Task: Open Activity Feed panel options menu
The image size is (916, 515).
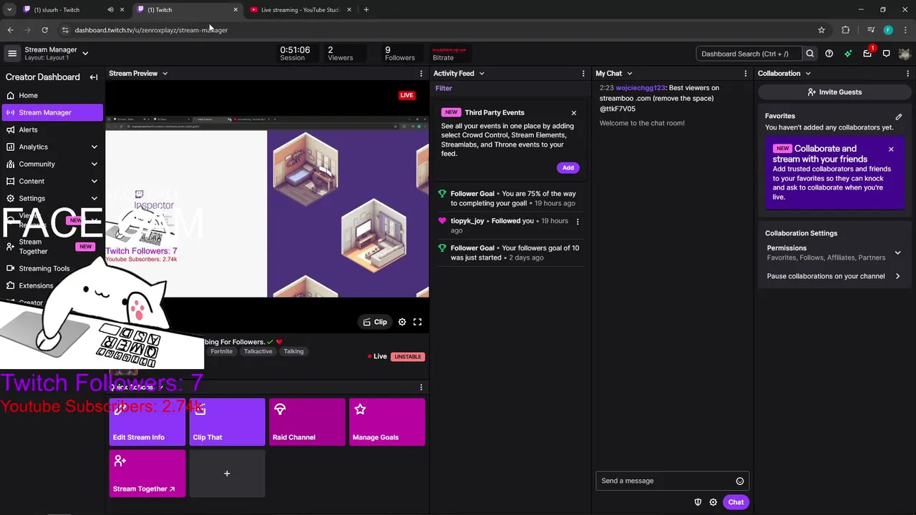Action: pyautogui.click(x=583, y=74)
